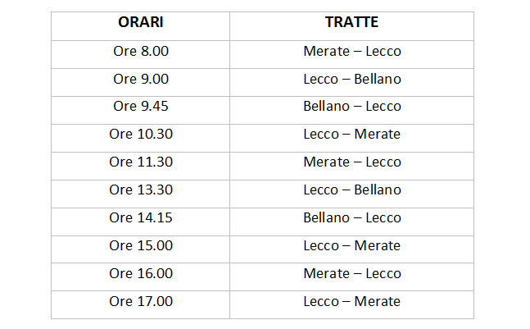The width and height of the screenshot is (530, 329).
Task: Click the TRATTE column header
Action: (x=351, y=23)
